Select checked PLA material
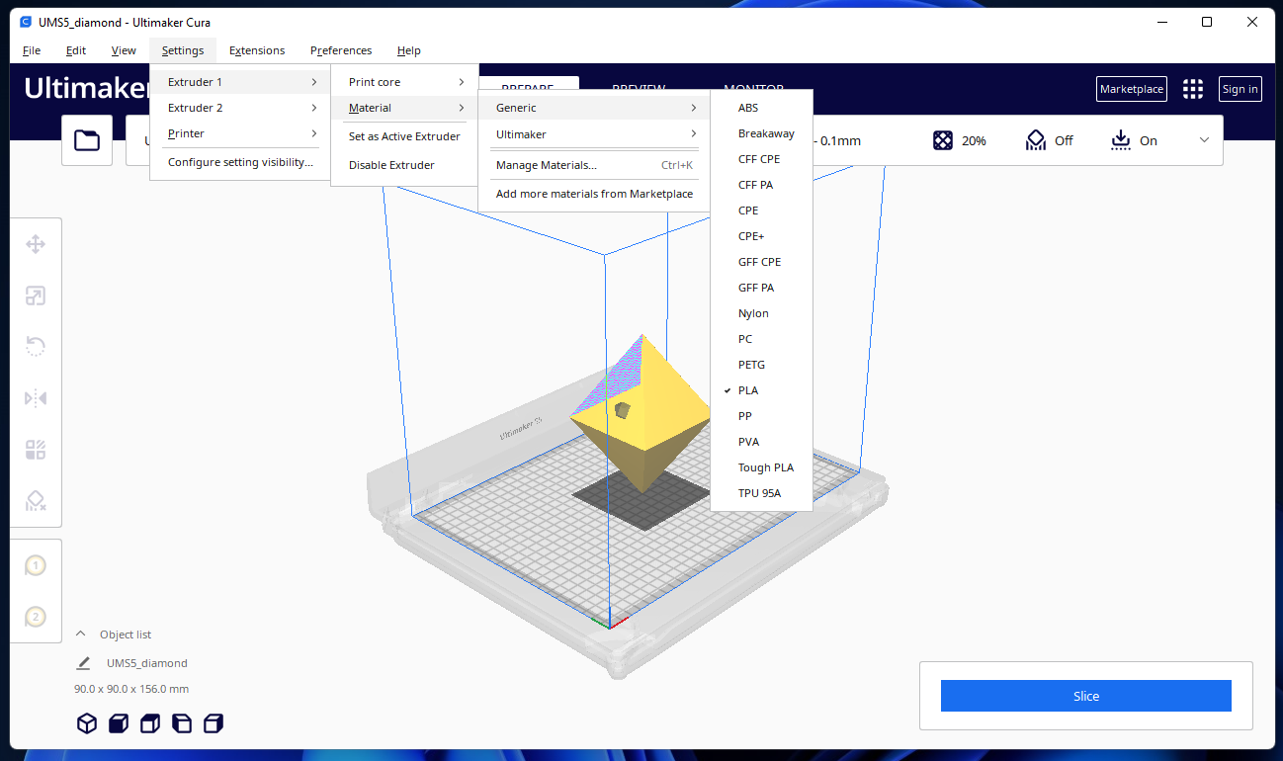Screen dimensions: 1283x761 [x=761, y=390]
